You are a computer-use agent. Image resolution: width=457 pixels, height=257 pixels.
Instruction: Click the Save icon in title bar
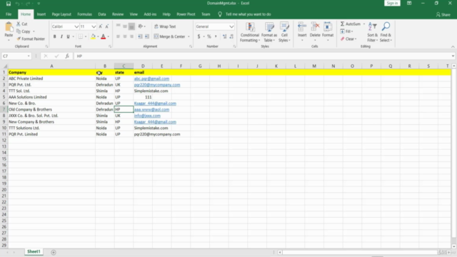[9, 4]
